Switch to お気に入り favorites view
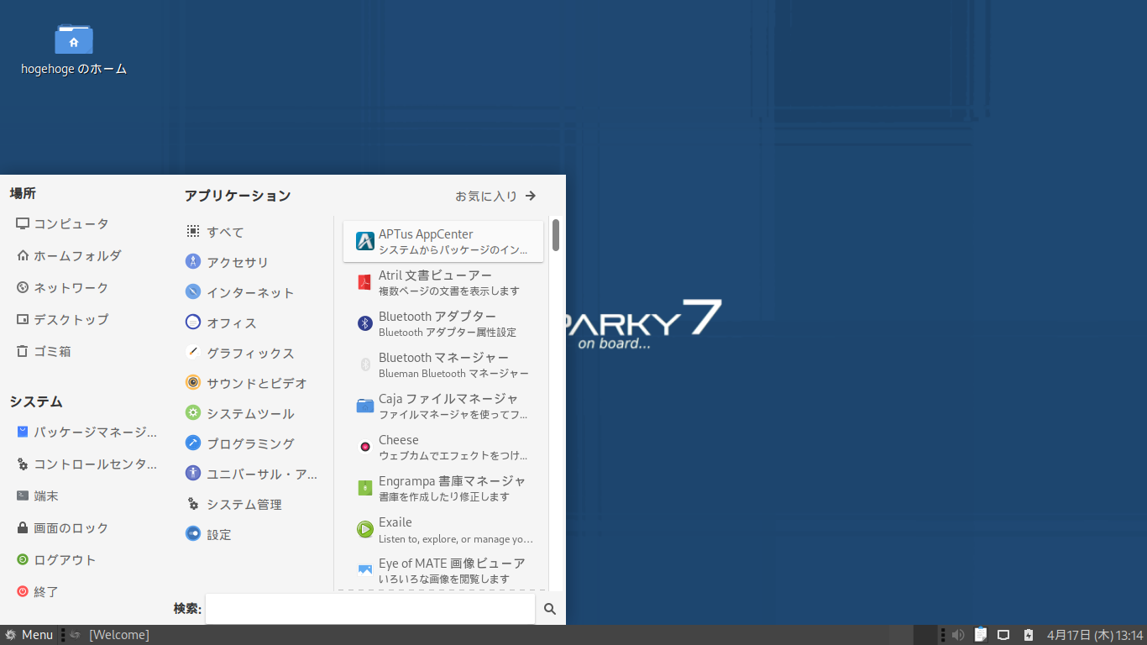 tap(495, 196)
